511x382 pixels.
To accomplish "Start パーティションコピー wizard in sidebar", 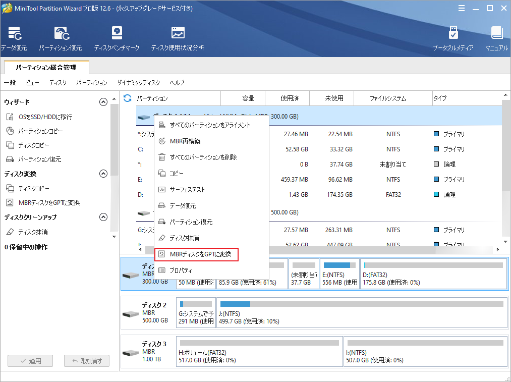I will [34, 131].
